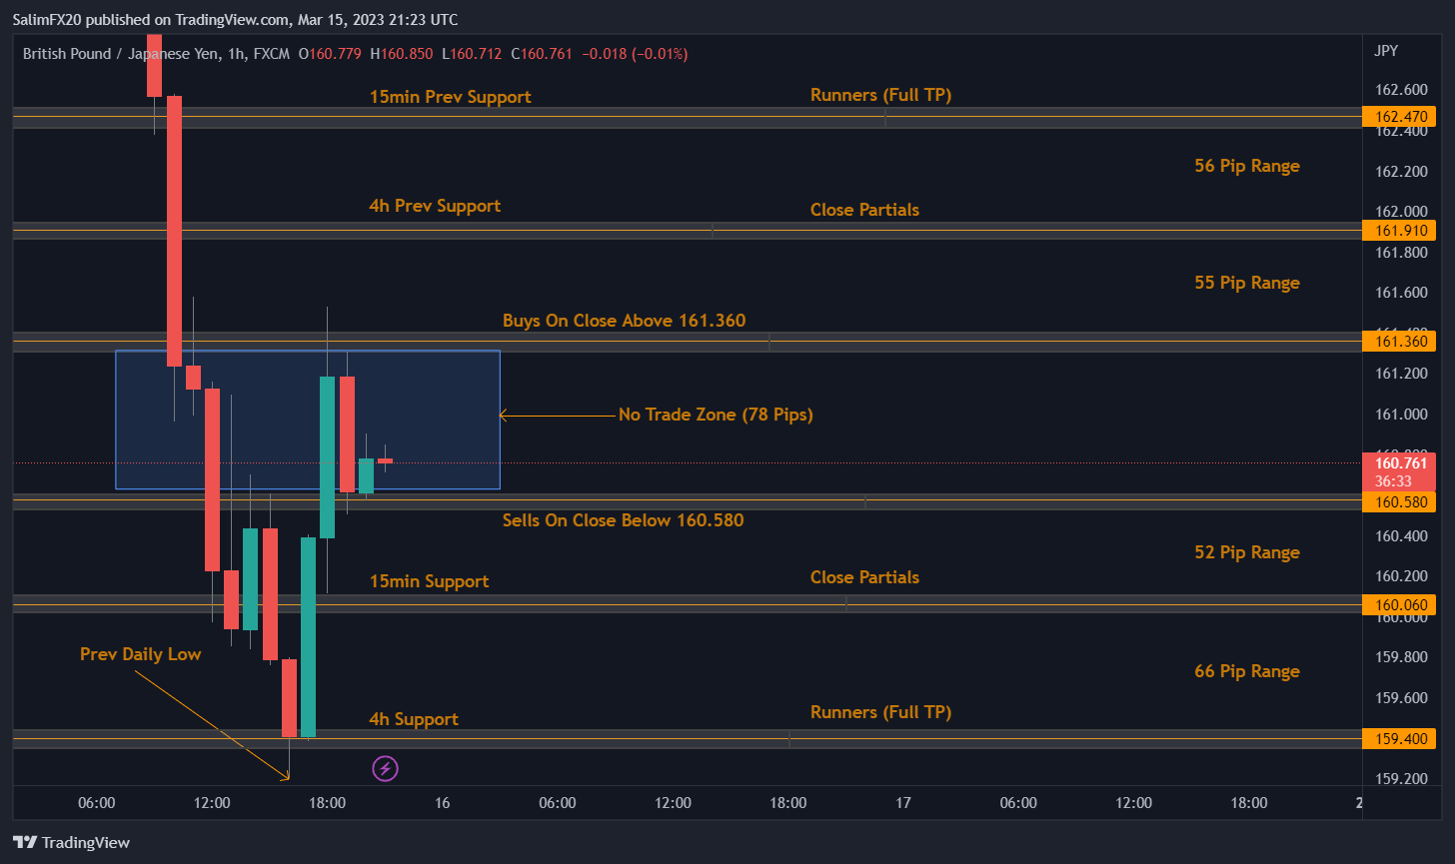
Task: Select the 'Buys On Close Above 161.360' text
Action: tap(624, 321)
